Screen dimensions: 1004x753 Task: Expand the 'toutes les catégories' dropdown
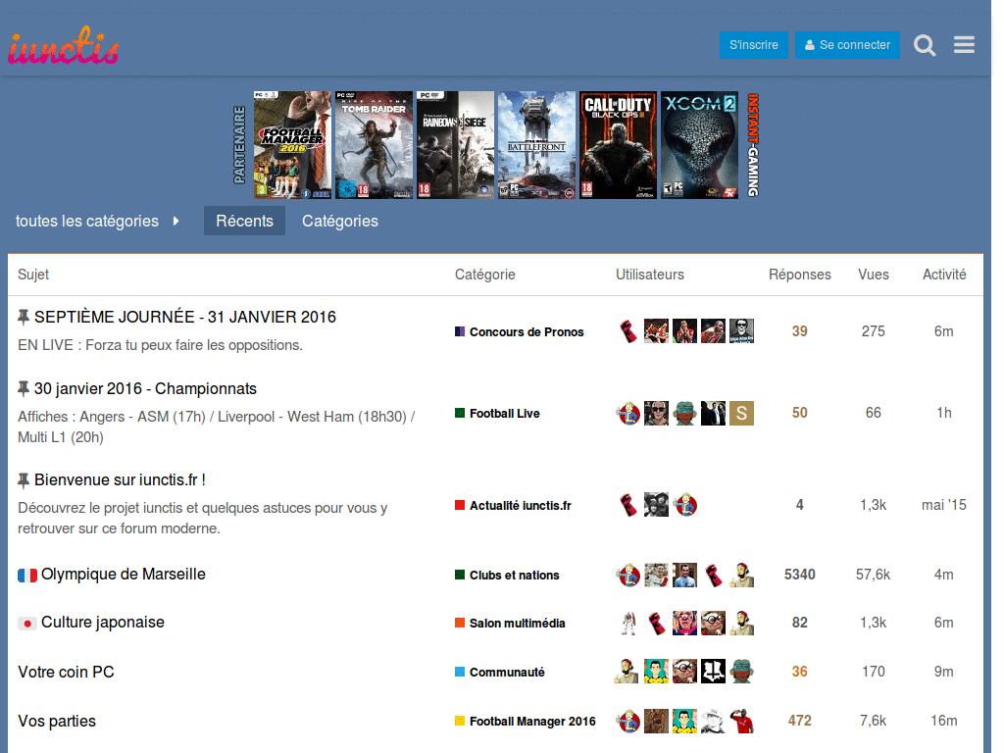coord(98,221)
